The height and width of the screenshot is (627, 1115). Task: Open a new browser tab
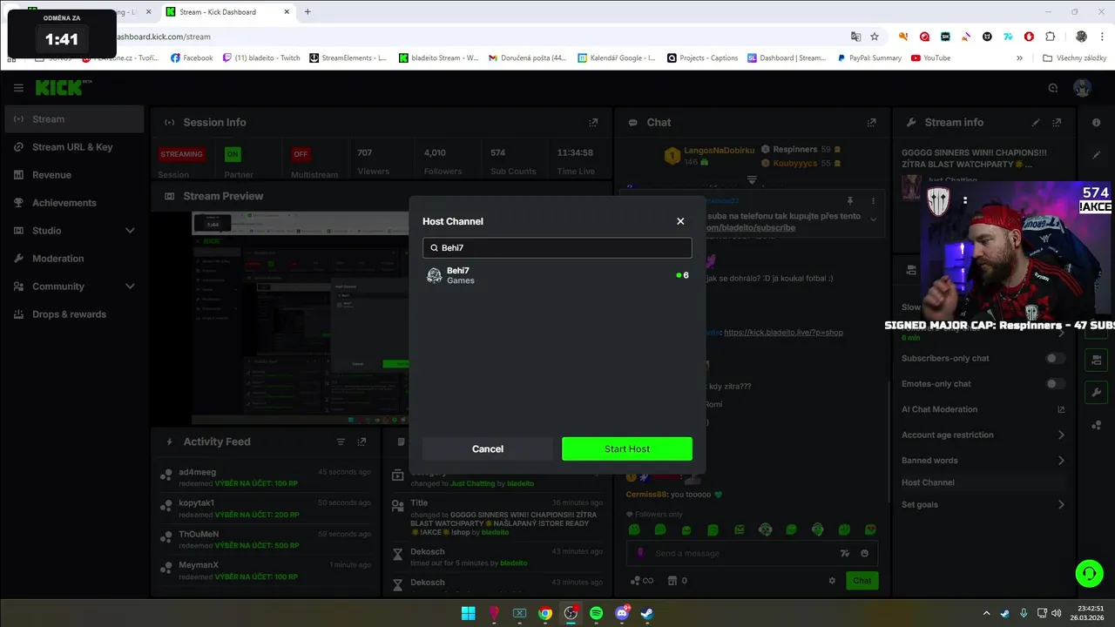307,11
